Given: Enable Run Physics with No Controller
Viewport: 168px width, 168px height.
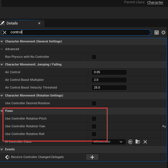Looking at the screenshot, I should pyautogui.click(x=94, y=57).
